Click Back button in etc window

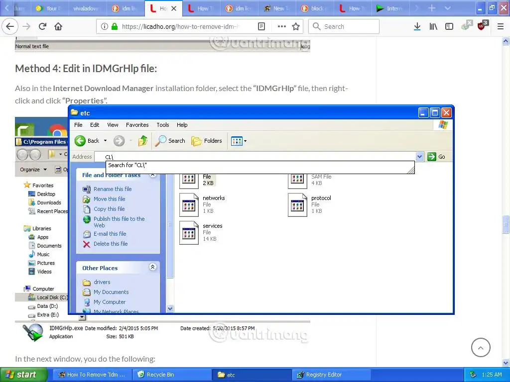pos(87,141)
